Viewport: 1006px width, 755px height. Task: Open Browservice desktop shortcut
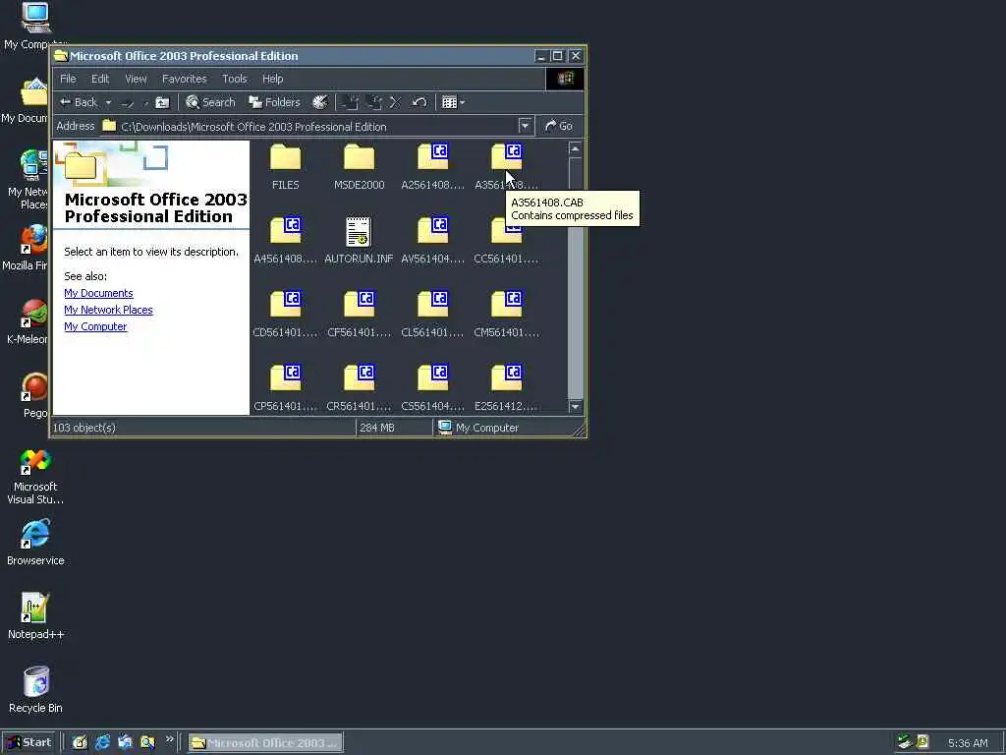click(35, 543)
